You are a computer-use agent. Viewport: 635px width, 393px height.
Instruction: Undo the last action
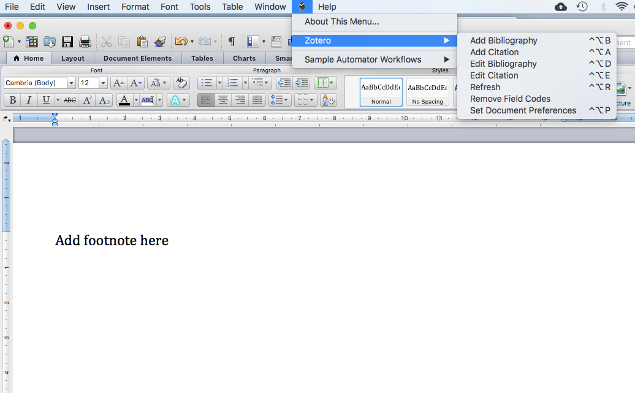pyautogui.click(x=181, y=41)
